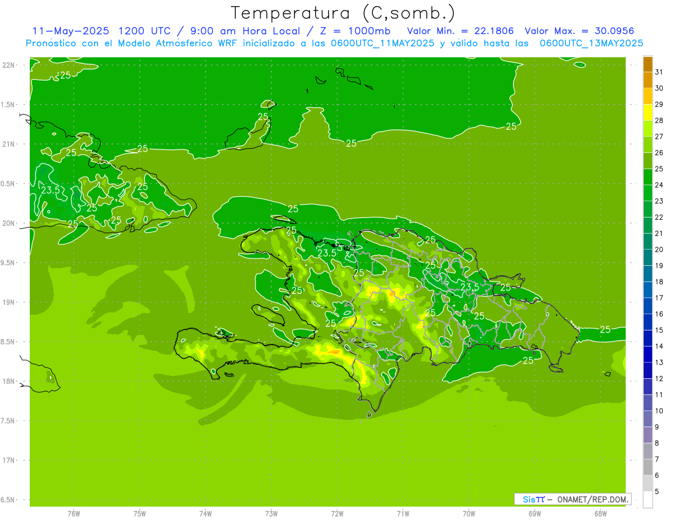The height and width of the screenshot is (521, 674).
Task: Click the '23.5' contour label near Haiti's north coast
Action: pos(327,253)
